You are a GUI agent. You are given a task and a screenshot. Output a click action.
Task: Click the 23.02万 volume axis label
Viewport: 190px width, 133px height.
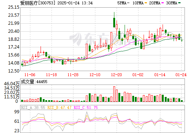(x=12, y=93)
